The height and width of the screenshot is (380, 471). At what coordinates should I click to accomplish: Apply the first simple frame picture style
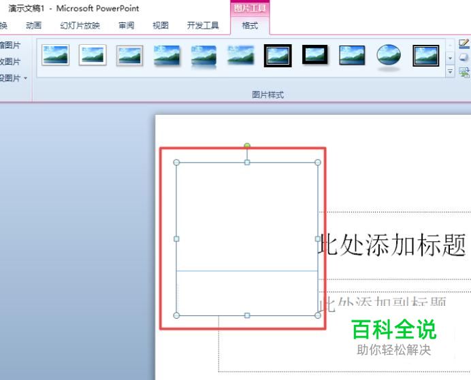[x=55, y=55]
